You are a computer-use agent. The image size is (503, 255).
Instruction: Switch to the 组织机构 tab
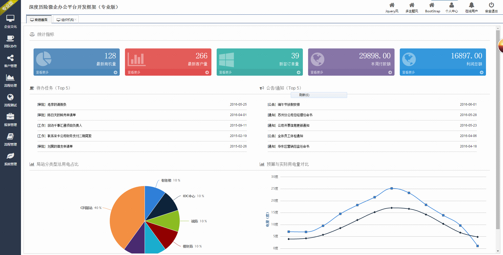tap(65, 19)
